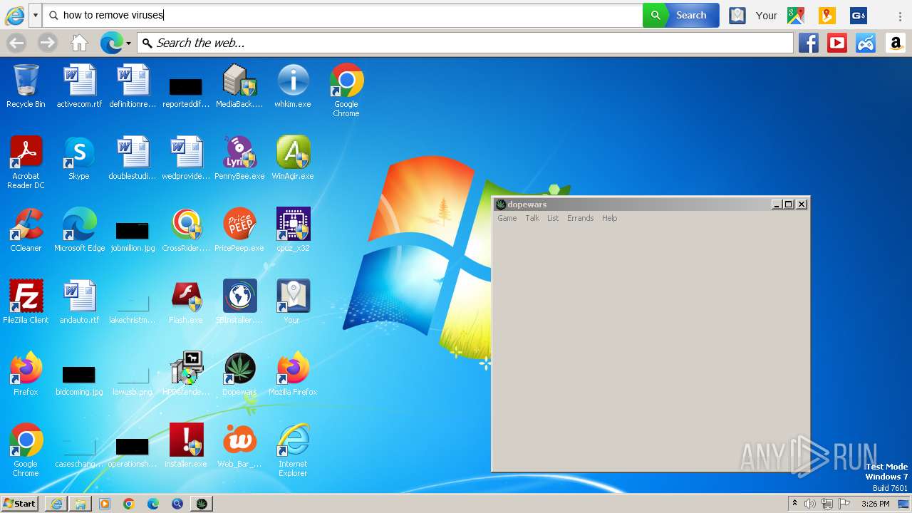Select the CCleaner desktop shortcut
Viewport: 912px width, 513px height.
pos(26,230)
